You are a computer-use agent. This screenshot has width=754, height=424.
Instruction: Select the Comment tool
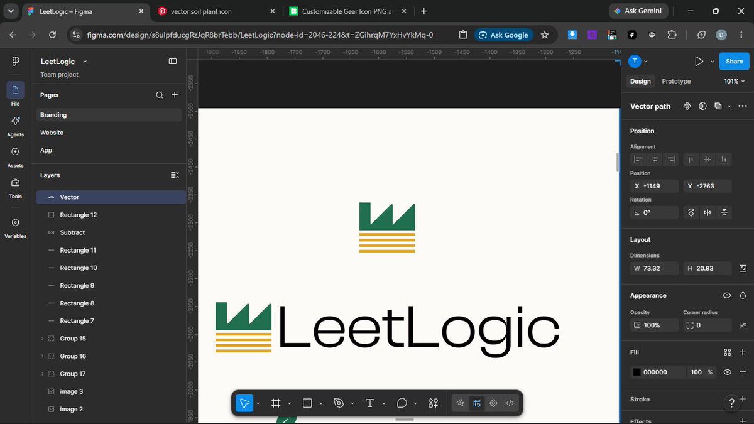[x=402, y=403]
